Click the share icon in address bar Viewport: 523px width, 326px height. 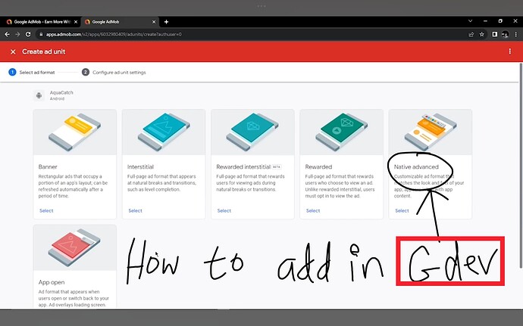471,34
